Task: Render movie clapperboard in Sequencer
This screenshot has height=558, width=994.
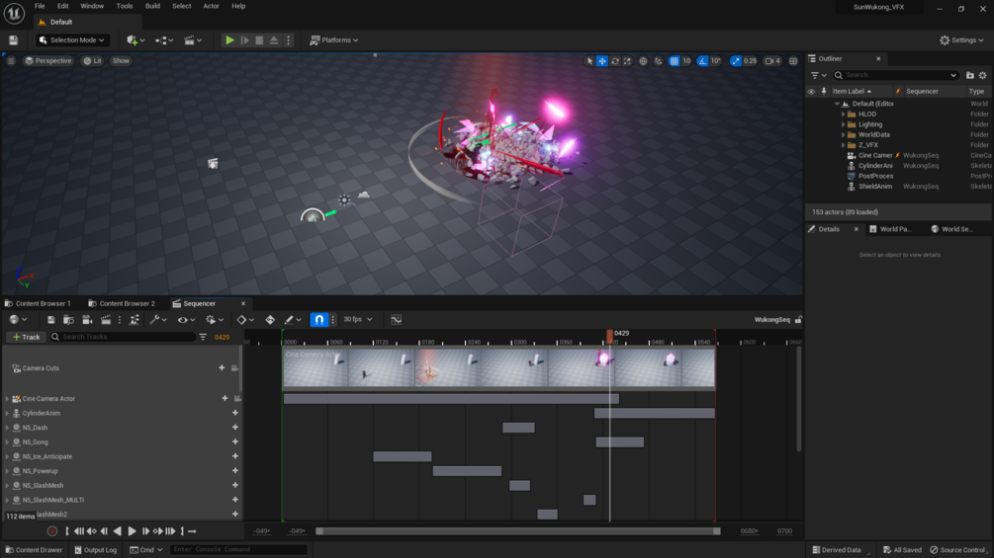Action: (x=105, y=320)
